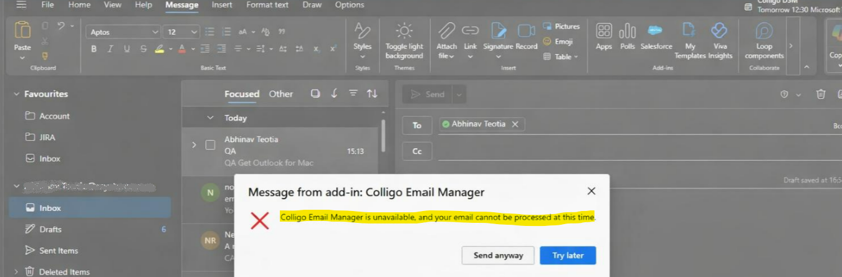Click the To recipients button
Viewport: 842px width, 277px height.
pos(417,125)
